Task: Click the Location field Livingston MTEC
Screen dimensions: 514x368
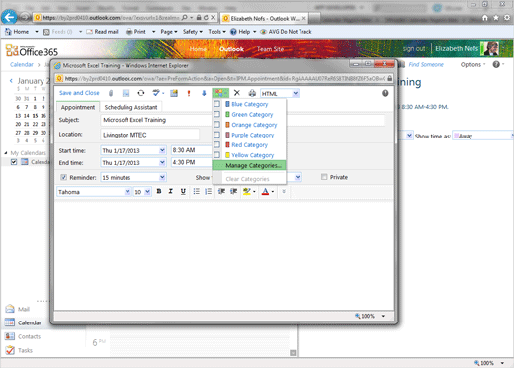Action: (x=150, y=135)
